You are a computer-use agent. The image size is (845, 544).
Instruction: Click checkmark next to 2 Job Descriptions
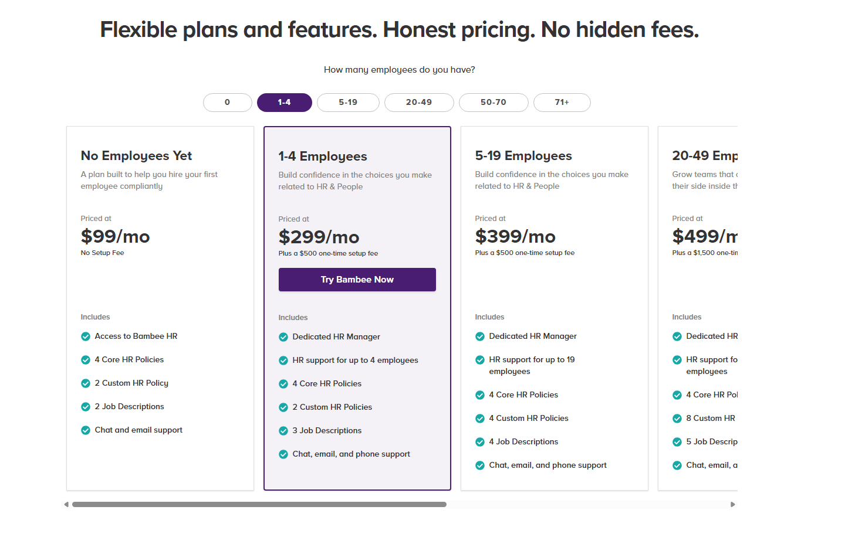point(86,407)
